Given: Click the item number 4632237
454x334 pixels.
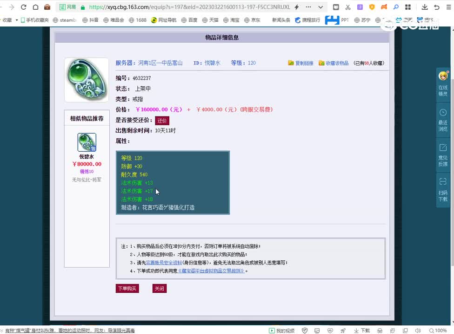Looking at the screenshot, I should coord(141,78).
